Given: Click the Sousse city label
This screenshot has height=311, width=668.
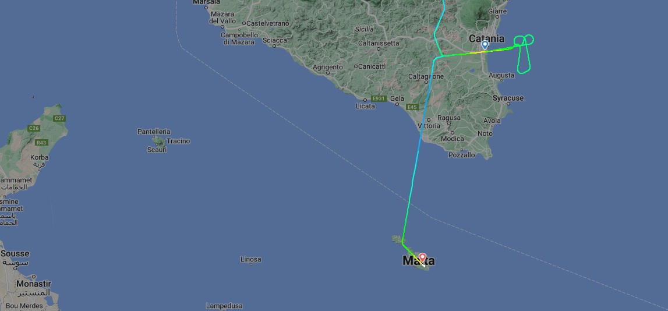Looking at the screenshot, I should [15, 253].
